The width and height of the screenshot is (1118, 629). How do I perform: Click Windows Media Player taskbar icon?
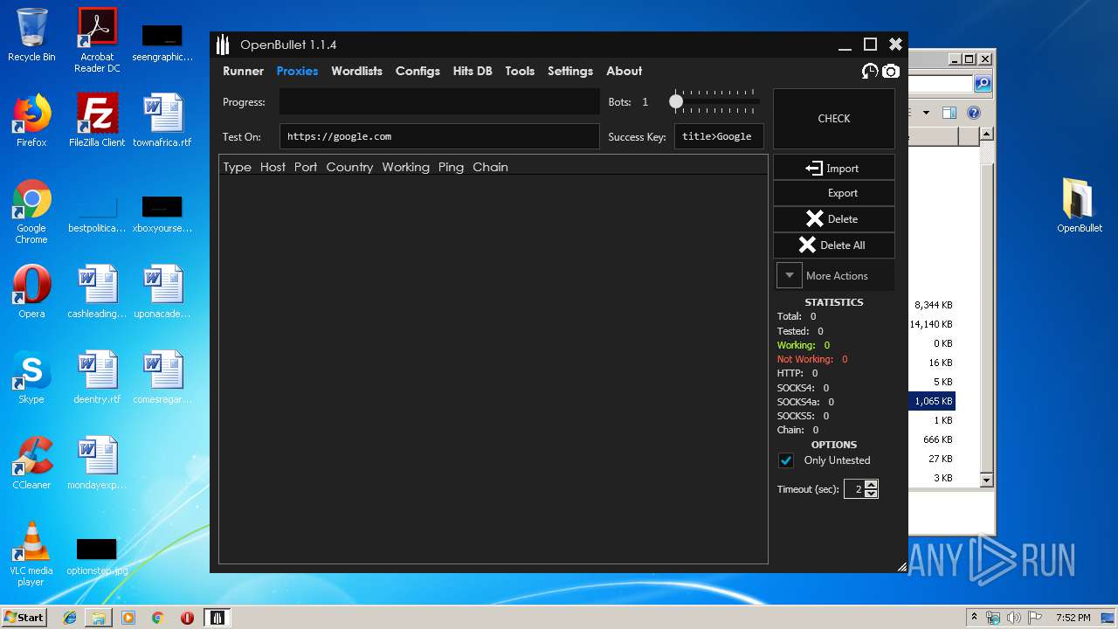click(128, 618)
